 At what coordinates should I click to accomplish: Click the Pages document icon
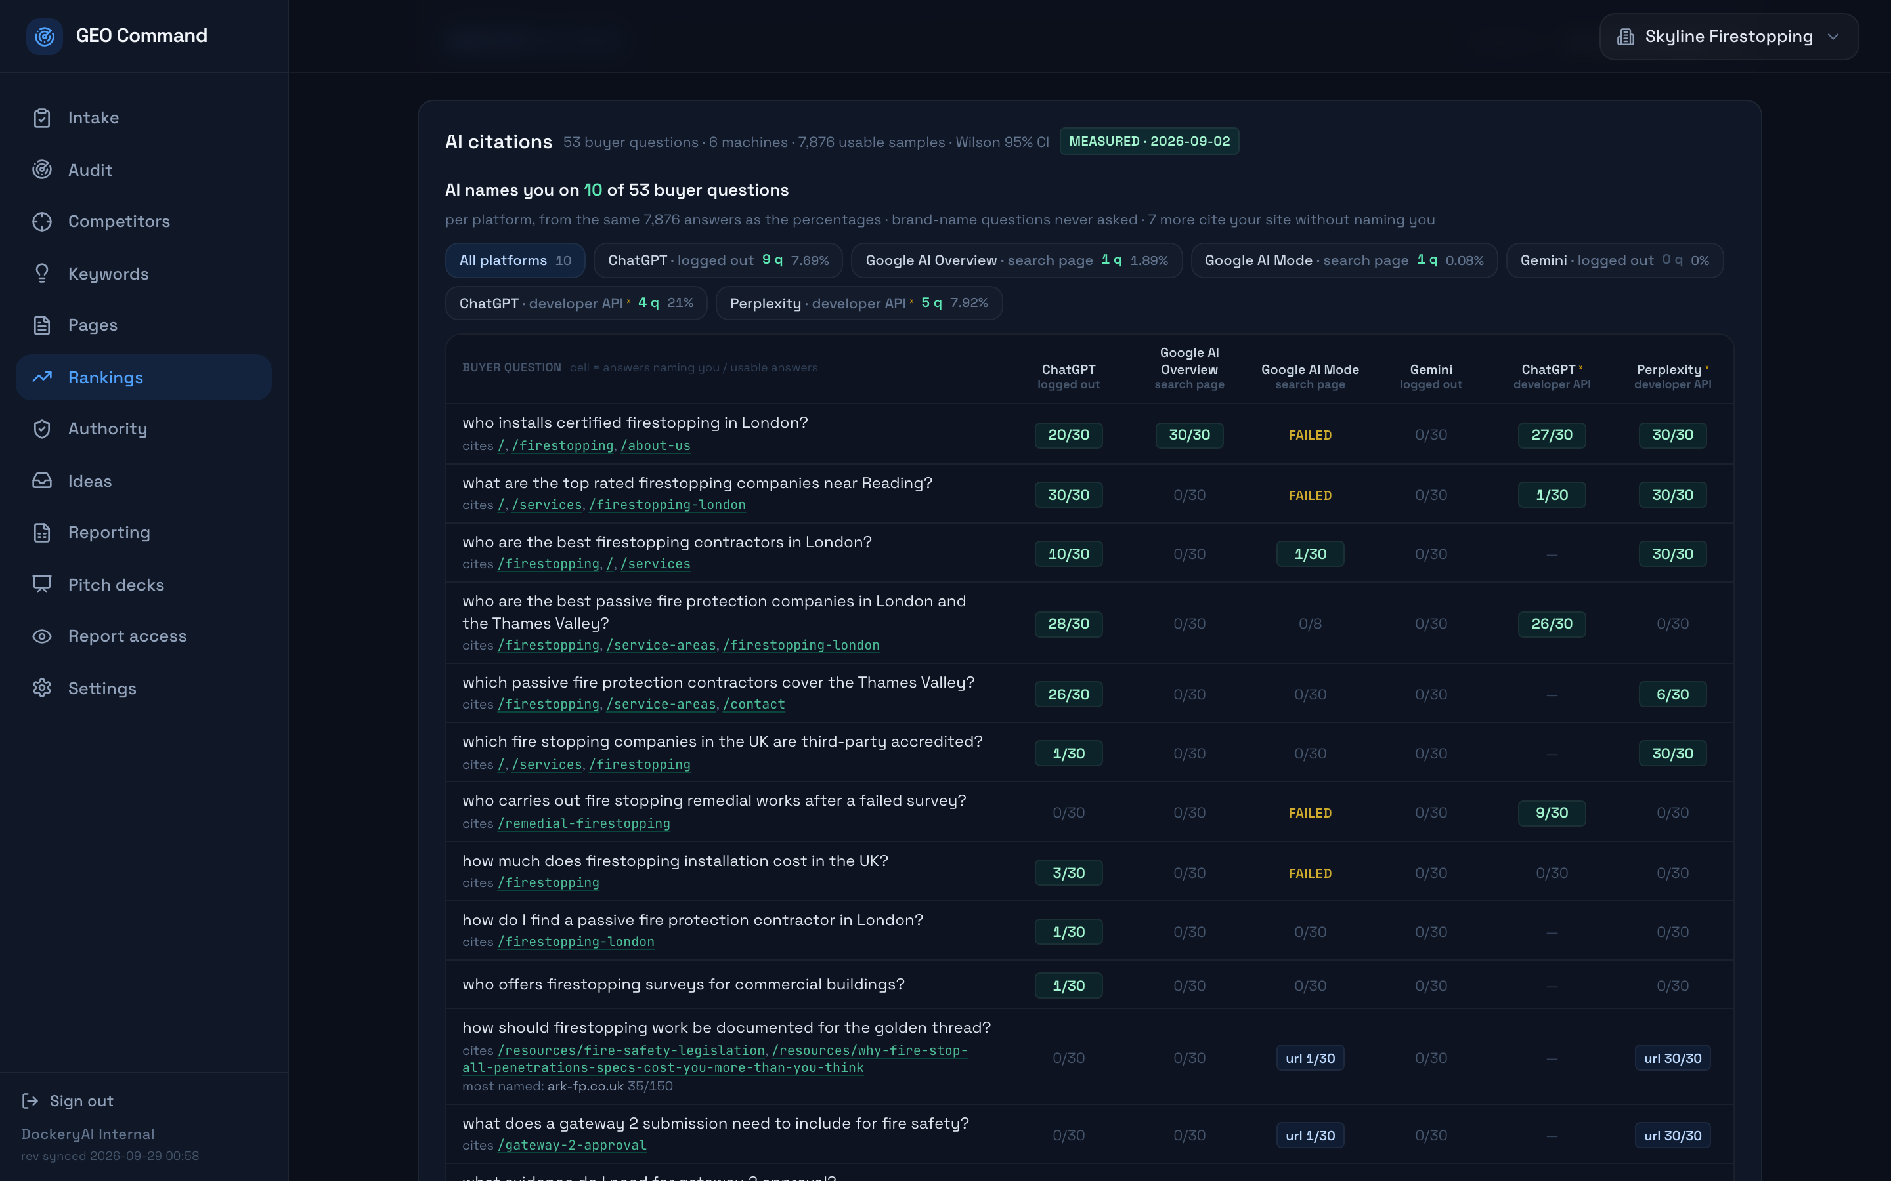pos(42,325)
